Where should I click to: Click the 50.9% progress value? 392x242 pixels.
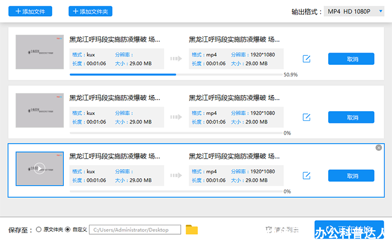tap(291, 74)
